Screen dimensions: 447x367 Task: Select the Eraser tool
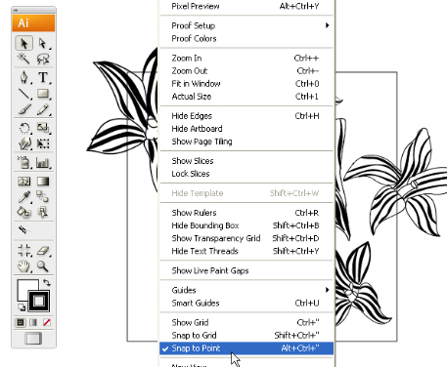click(x=43, y=251)
